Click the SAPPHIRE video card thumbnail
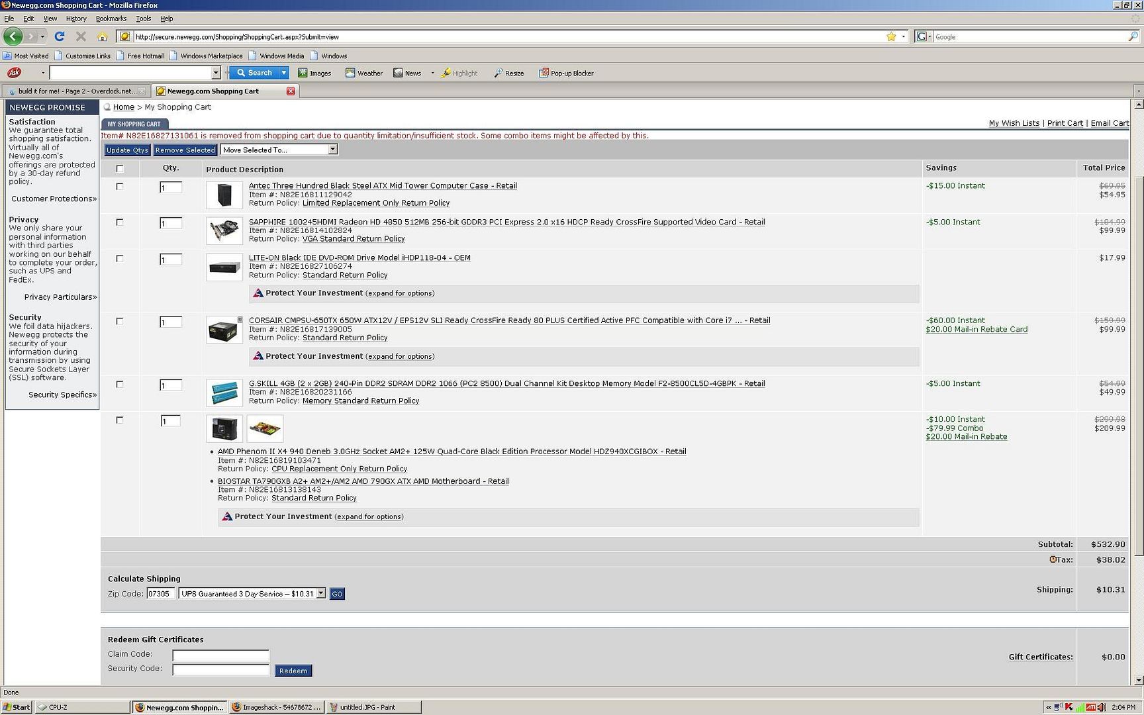The width and height of the screenshot is (1144, 715). (224, 231)
